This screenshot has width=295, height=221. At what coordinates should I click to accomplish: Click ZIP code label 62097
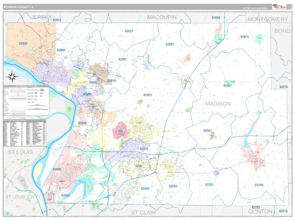pos(170,44)
